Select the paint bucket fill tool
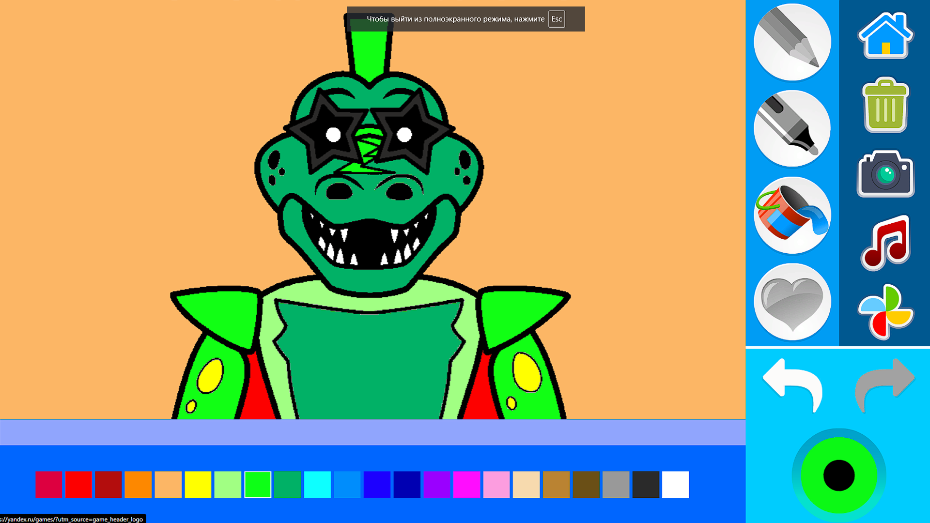Viewport: 930px width, 523px height. tap(792, 215)
